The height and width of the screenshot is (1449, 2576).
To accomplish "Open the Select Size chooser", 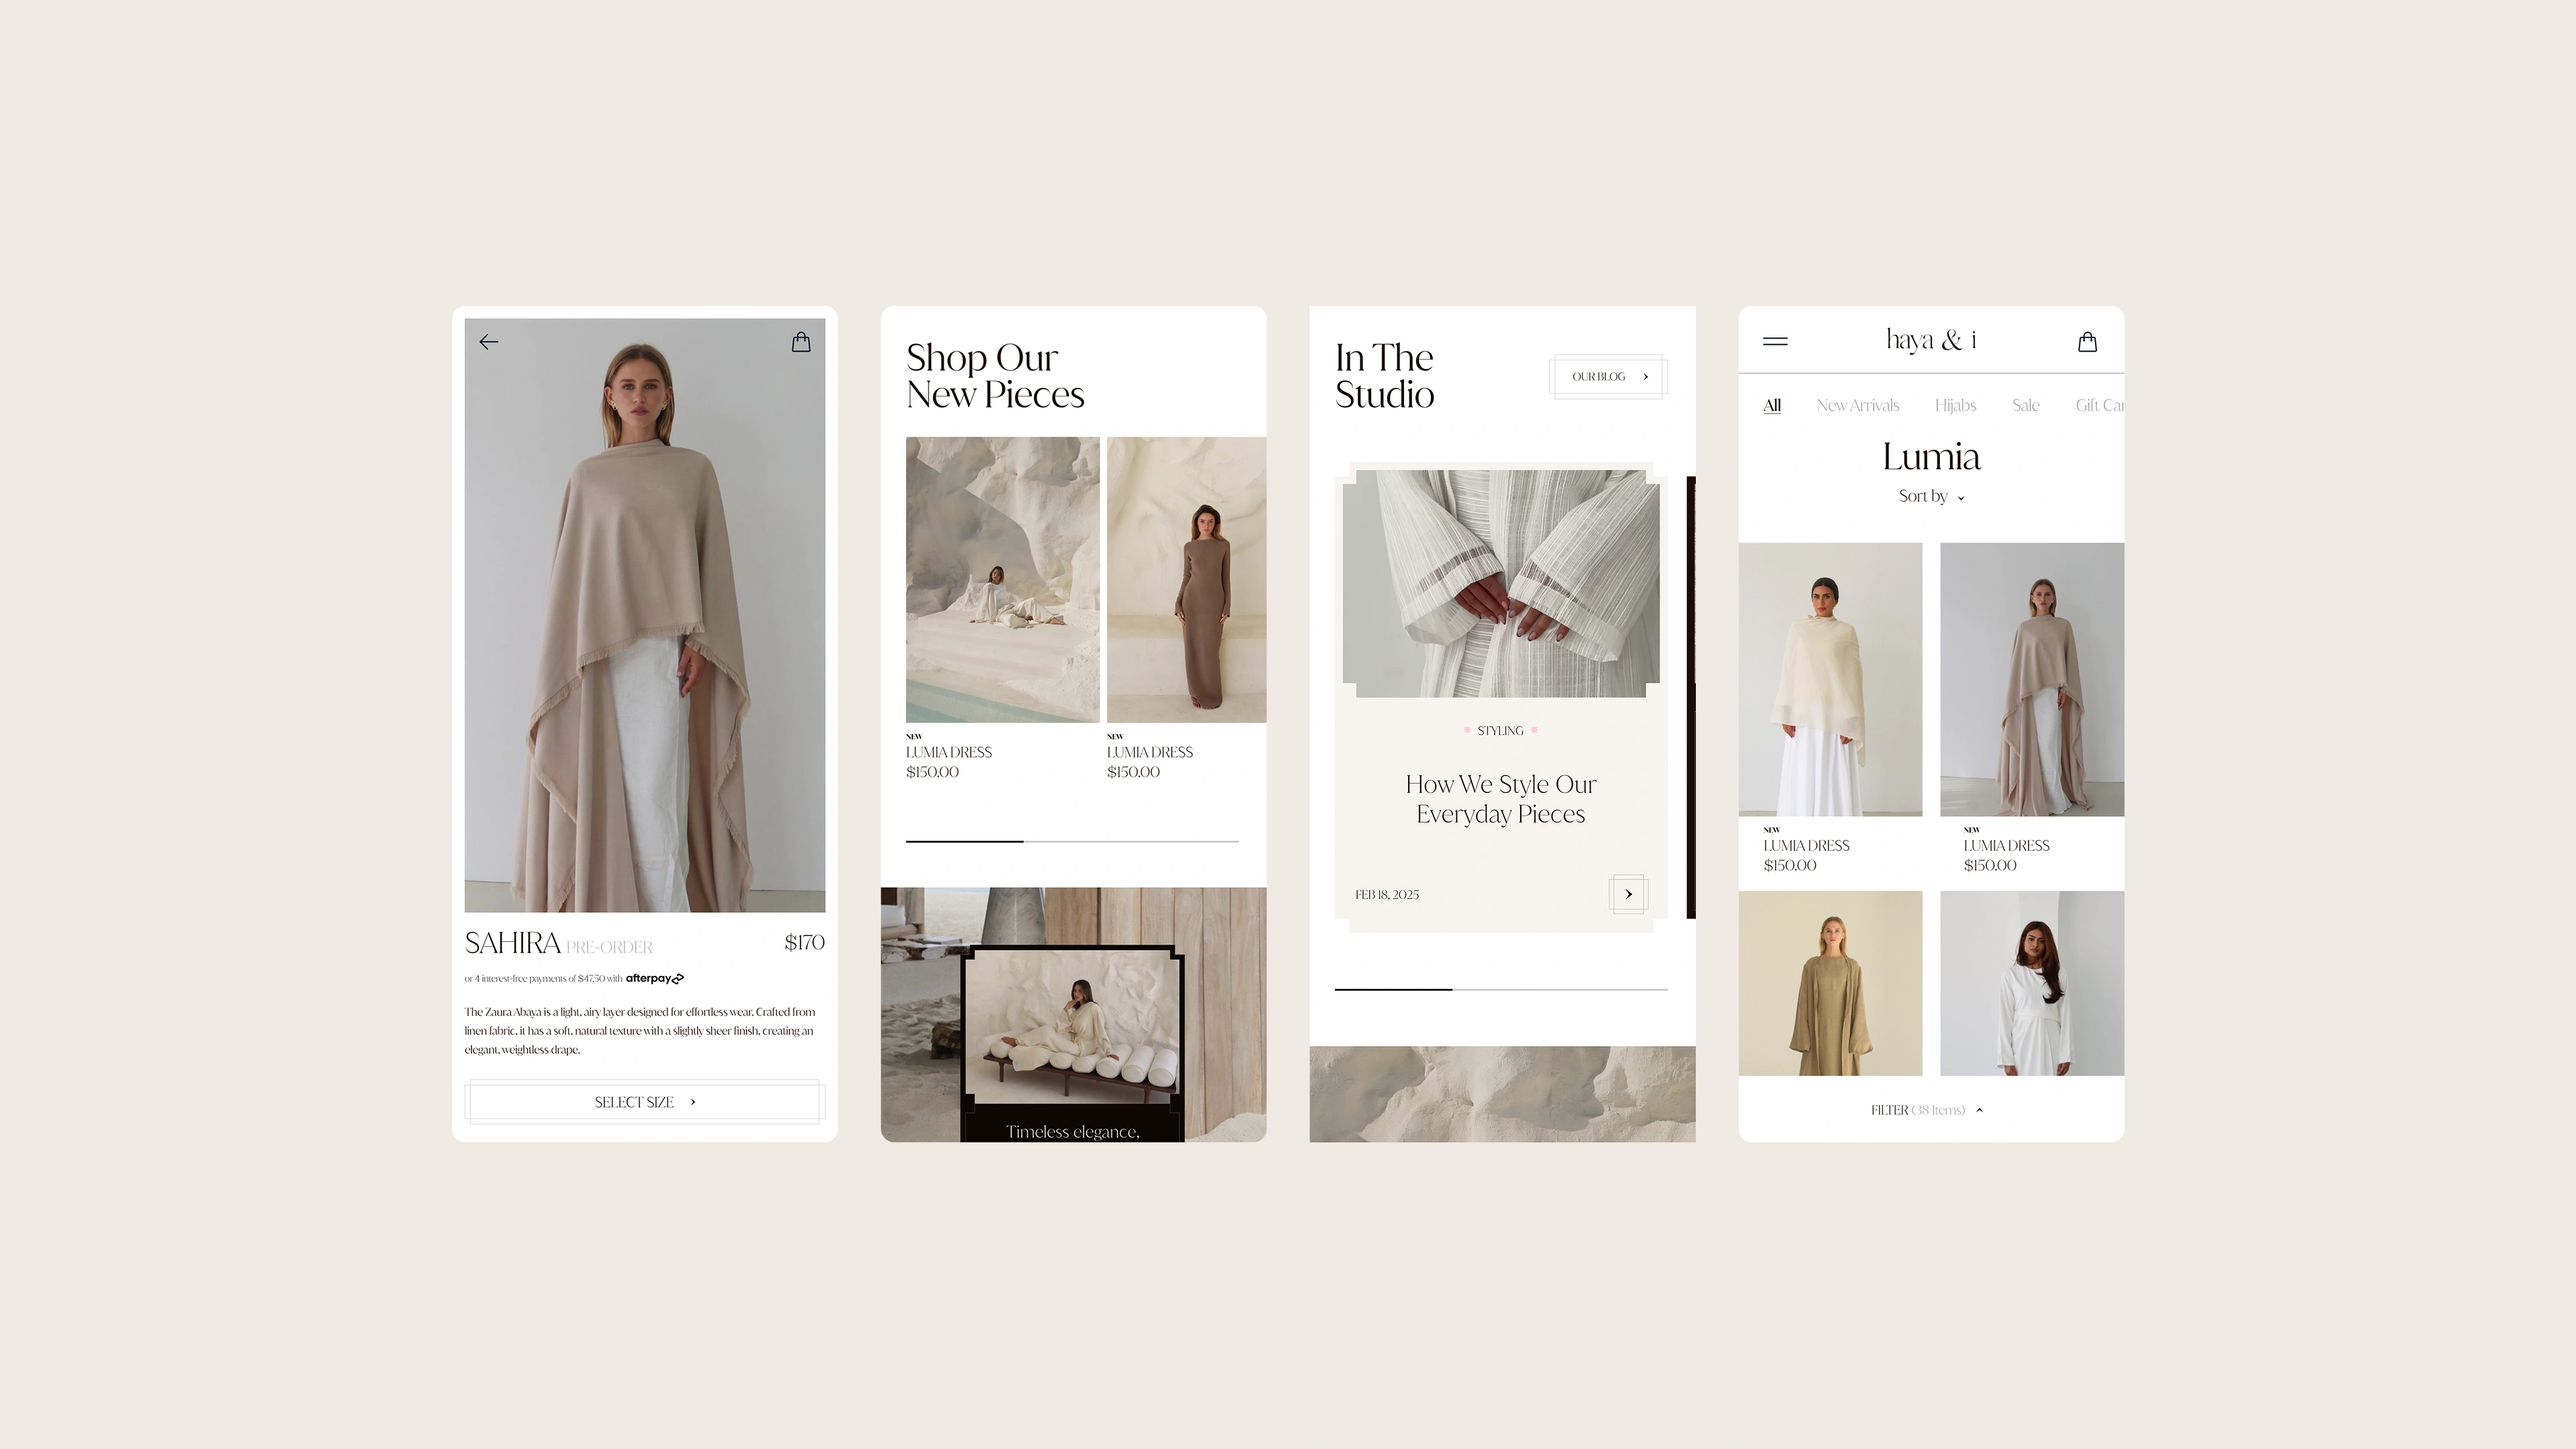I will click(x=644, y=1102).
